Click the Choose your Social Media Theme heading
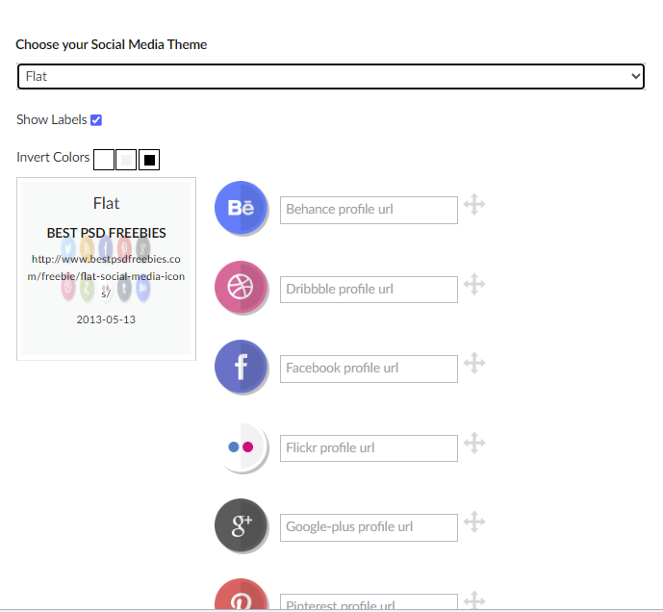Image resolution: width=663 pixels, height=612 pixels. (x=112, y=45)
